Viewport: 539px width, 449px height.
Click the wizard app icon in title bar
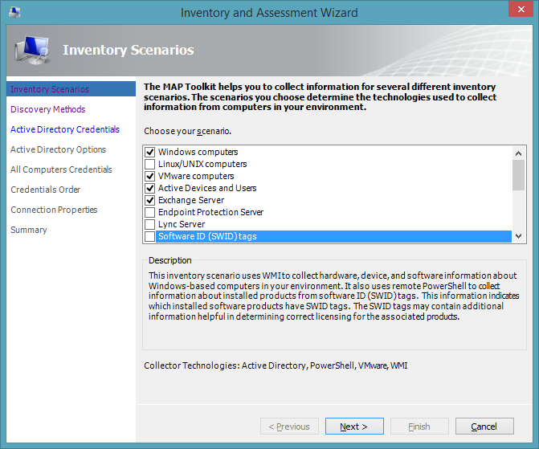[x=14, y=12]
